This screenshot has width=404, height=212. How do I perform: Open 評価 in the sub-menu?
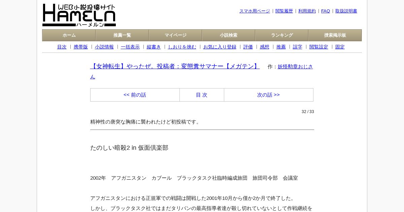coord(248,47)
